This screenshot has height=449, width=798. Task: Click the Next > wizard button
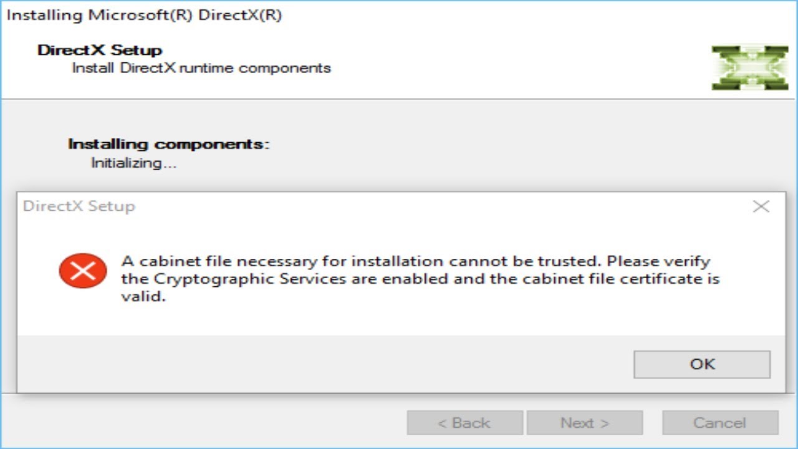(x=584, y=423)
